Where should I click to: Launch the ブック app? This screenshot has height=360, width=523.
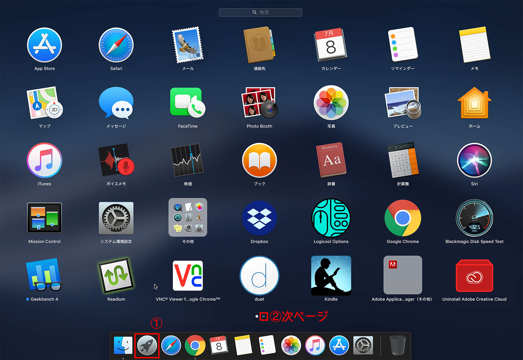259,160
